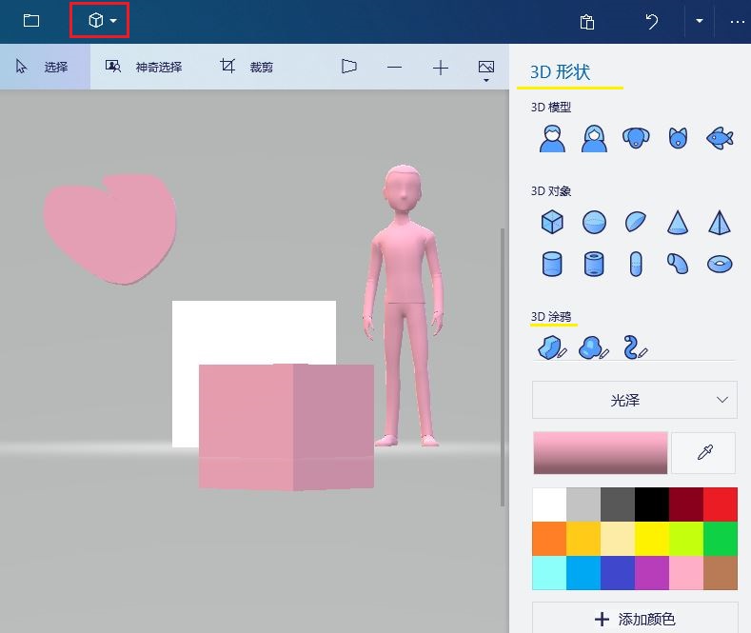Choose the sharp-edge 3D doodle tool
This screenshot has width=751, height=633.
(x=552, y=347)
